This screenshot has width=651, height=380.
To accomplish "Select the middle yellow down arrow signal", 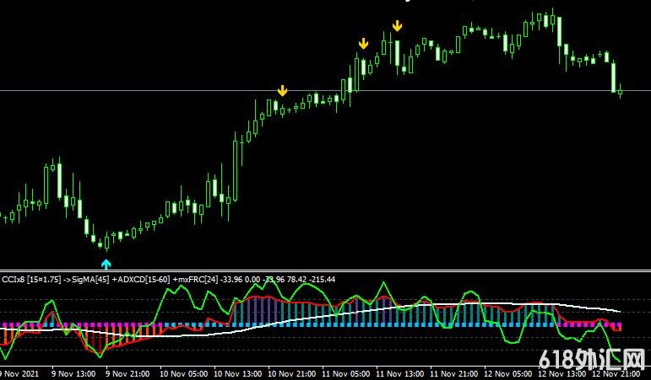I will [x=363, y=44].
